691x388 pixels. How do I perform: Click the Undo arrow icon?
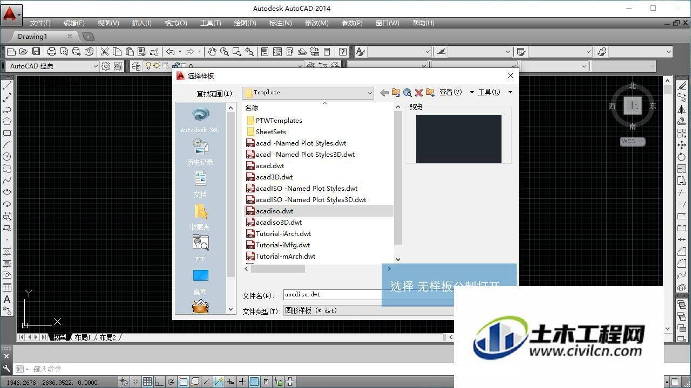click(x=171, y=52)
